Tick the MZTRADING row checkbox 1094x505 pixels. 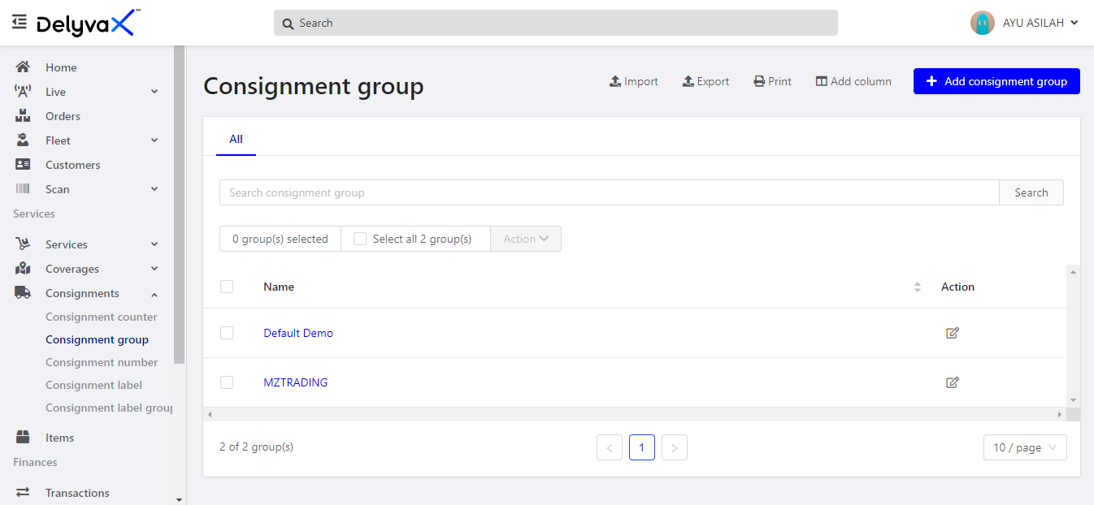point(227,382)
